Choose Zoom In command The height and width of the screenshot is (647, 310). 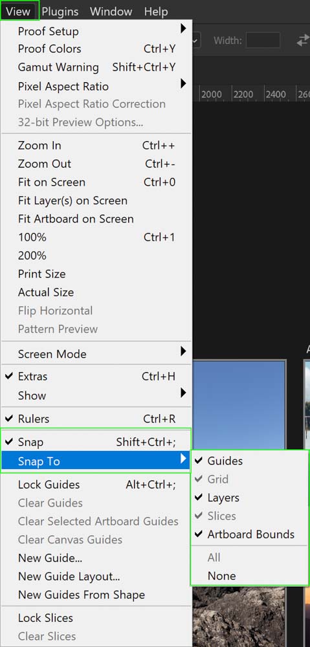coord(96,145)
